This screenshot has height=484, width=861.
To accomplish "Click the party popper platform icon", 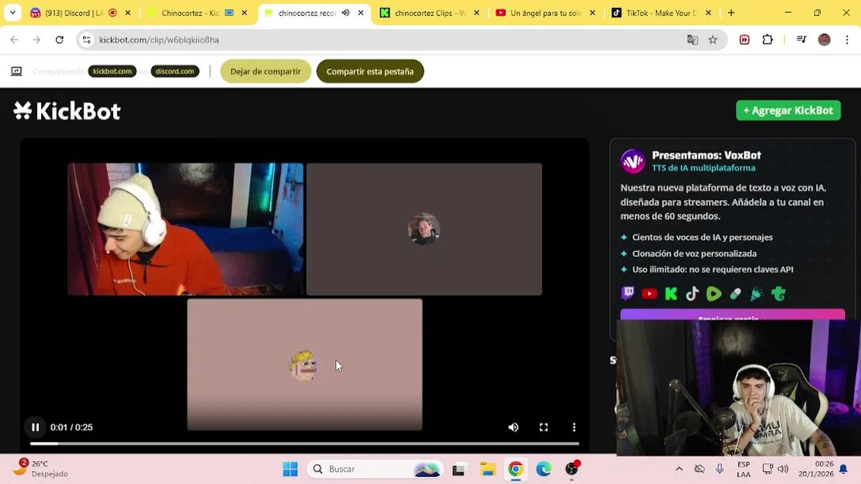I will pyautogui.click(x=757, y=294).
